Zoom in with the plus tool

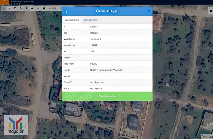[4, 8]
